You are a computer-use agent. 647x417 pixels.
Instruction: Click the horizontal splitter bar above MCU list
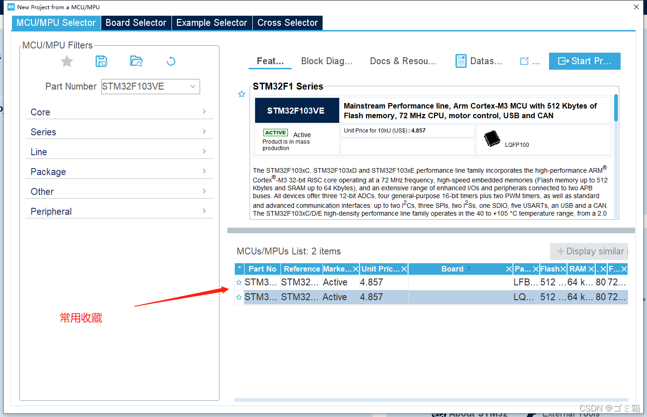431,230
